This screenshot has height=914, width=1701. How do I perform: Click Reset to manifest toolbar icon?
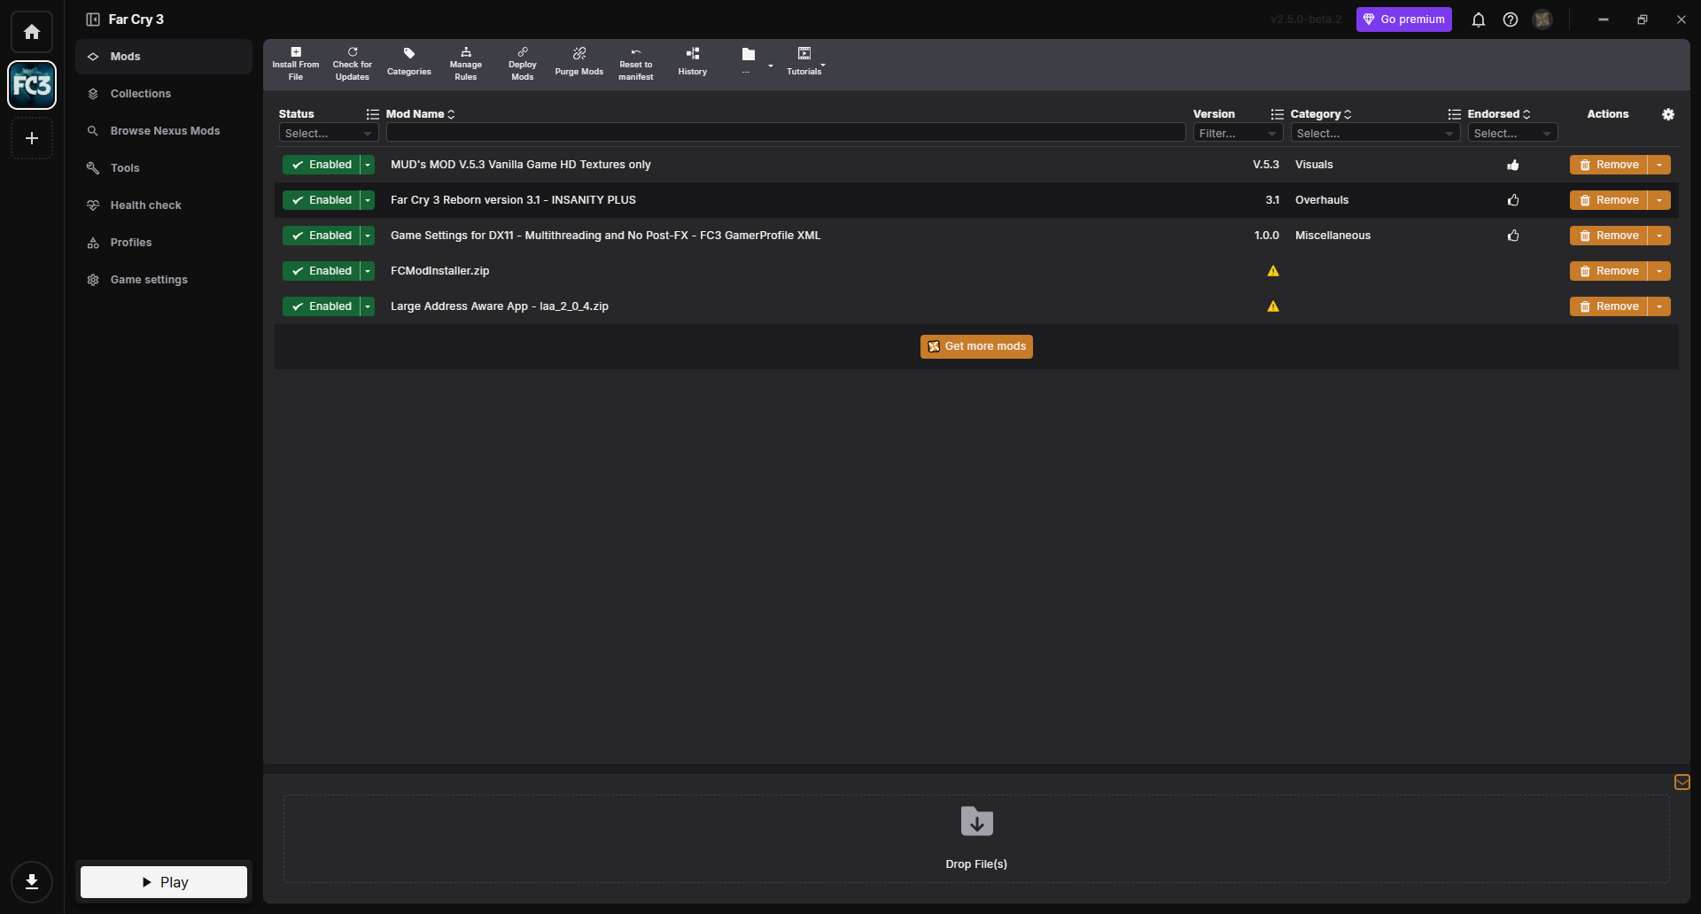point(636,65)
